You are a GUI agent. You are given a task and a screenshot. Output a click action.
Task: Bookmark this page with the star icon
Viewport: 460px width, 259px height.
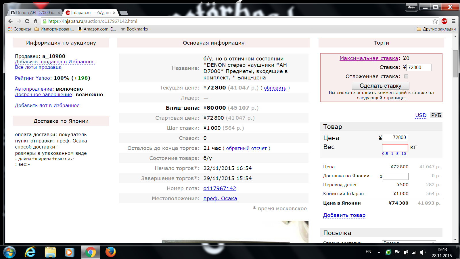click(x=435, y=21)
